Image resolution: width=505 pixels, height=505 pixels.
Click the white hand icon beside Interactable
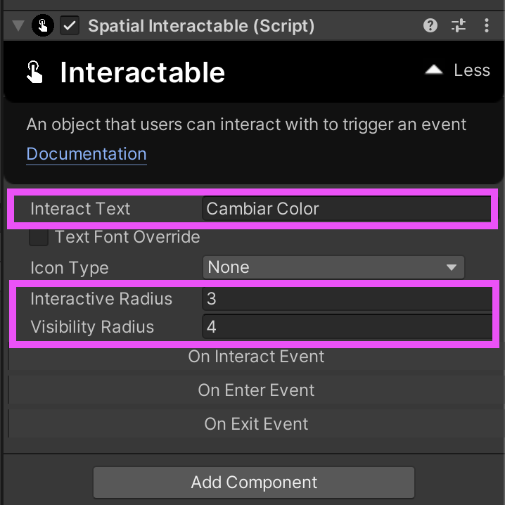34,72
